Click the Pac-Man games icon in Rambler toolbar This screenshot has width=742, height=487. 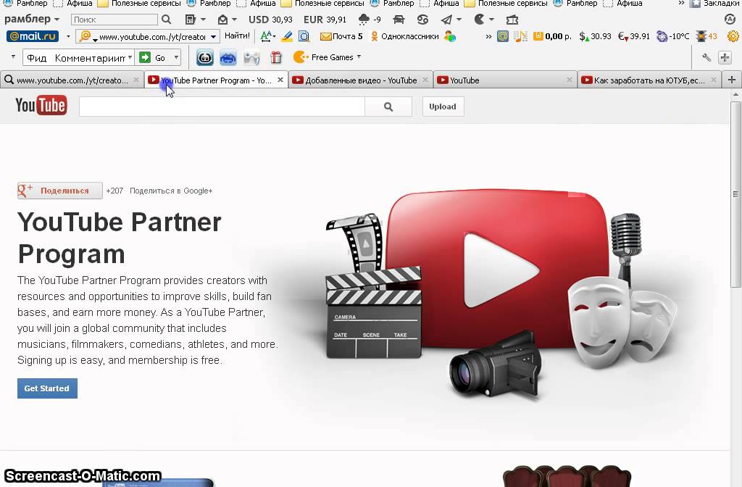pos(480,20)
